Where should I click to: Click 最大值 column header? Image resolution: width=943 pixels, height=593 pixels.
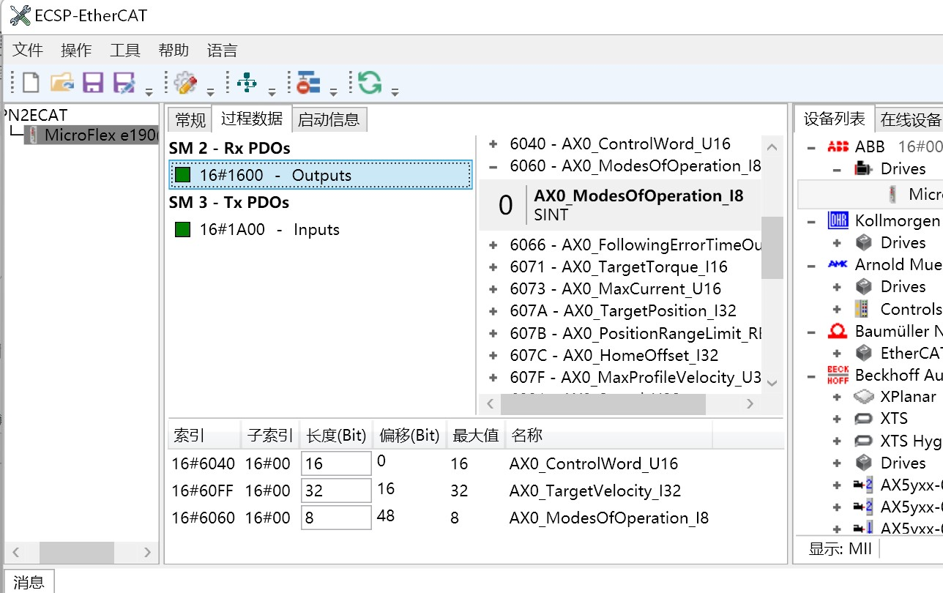[475, 435]
